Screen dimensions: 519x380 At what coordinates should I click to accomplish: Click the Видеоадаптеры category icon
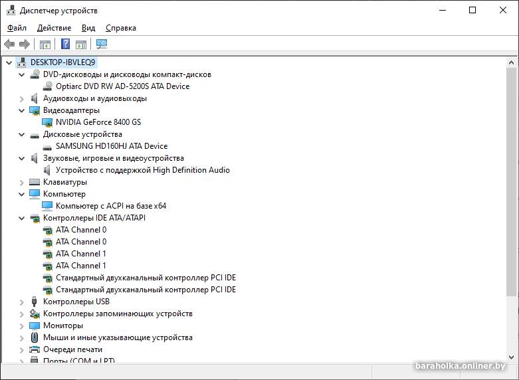pyautogui.click(x=35, y=110)
